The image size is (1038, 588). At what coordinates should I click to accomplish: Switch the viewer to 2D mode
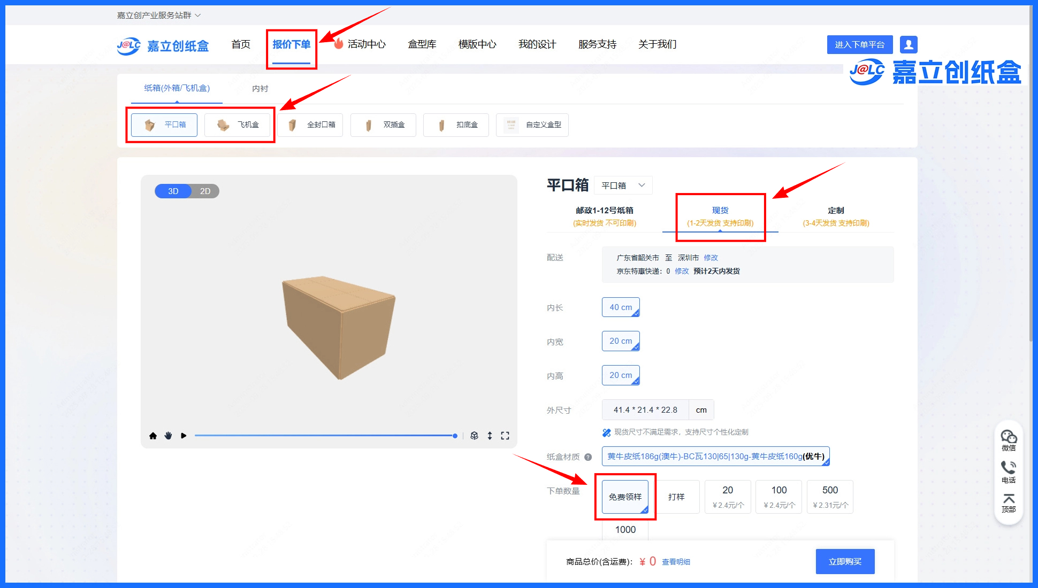[x=205, y=191]
